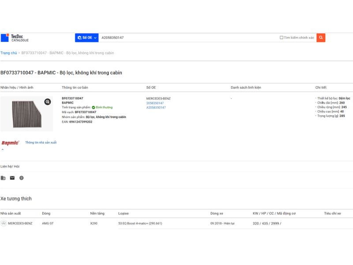Click the Số OE column header
Viewport: 353px width, 265px height.
pyautogui.click(x=151, y=87)
